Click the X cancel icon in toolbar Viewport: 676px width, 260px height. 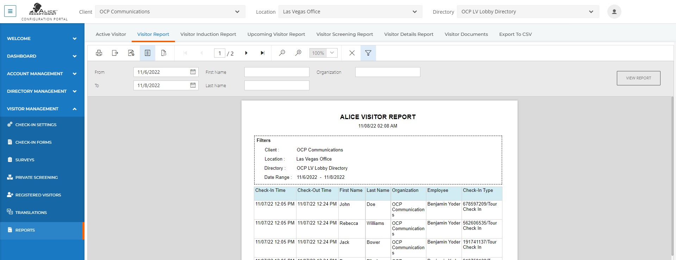tap(352, 53)
